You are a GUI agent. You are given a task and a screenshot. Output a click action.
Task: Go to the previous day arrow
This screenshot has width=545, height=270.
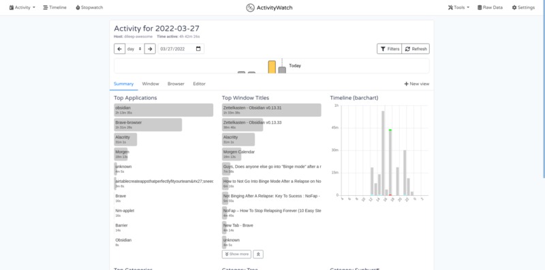(x=120, y=49)
